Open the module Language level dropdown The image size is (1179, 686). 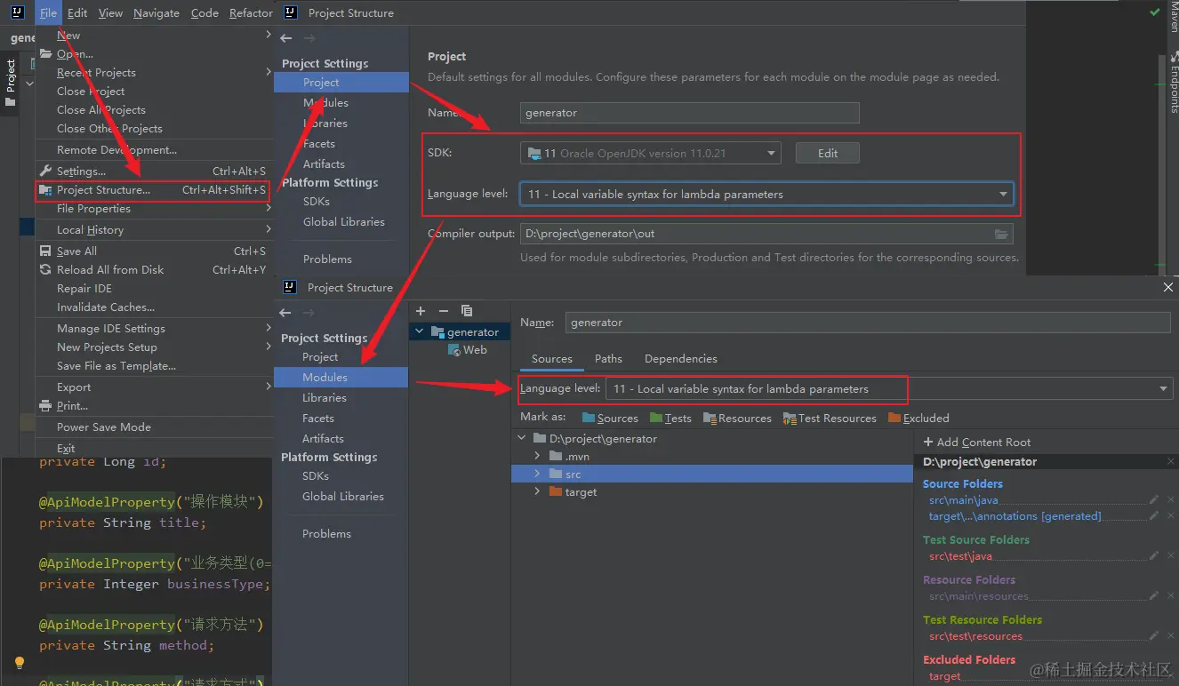coord(1163,388)
